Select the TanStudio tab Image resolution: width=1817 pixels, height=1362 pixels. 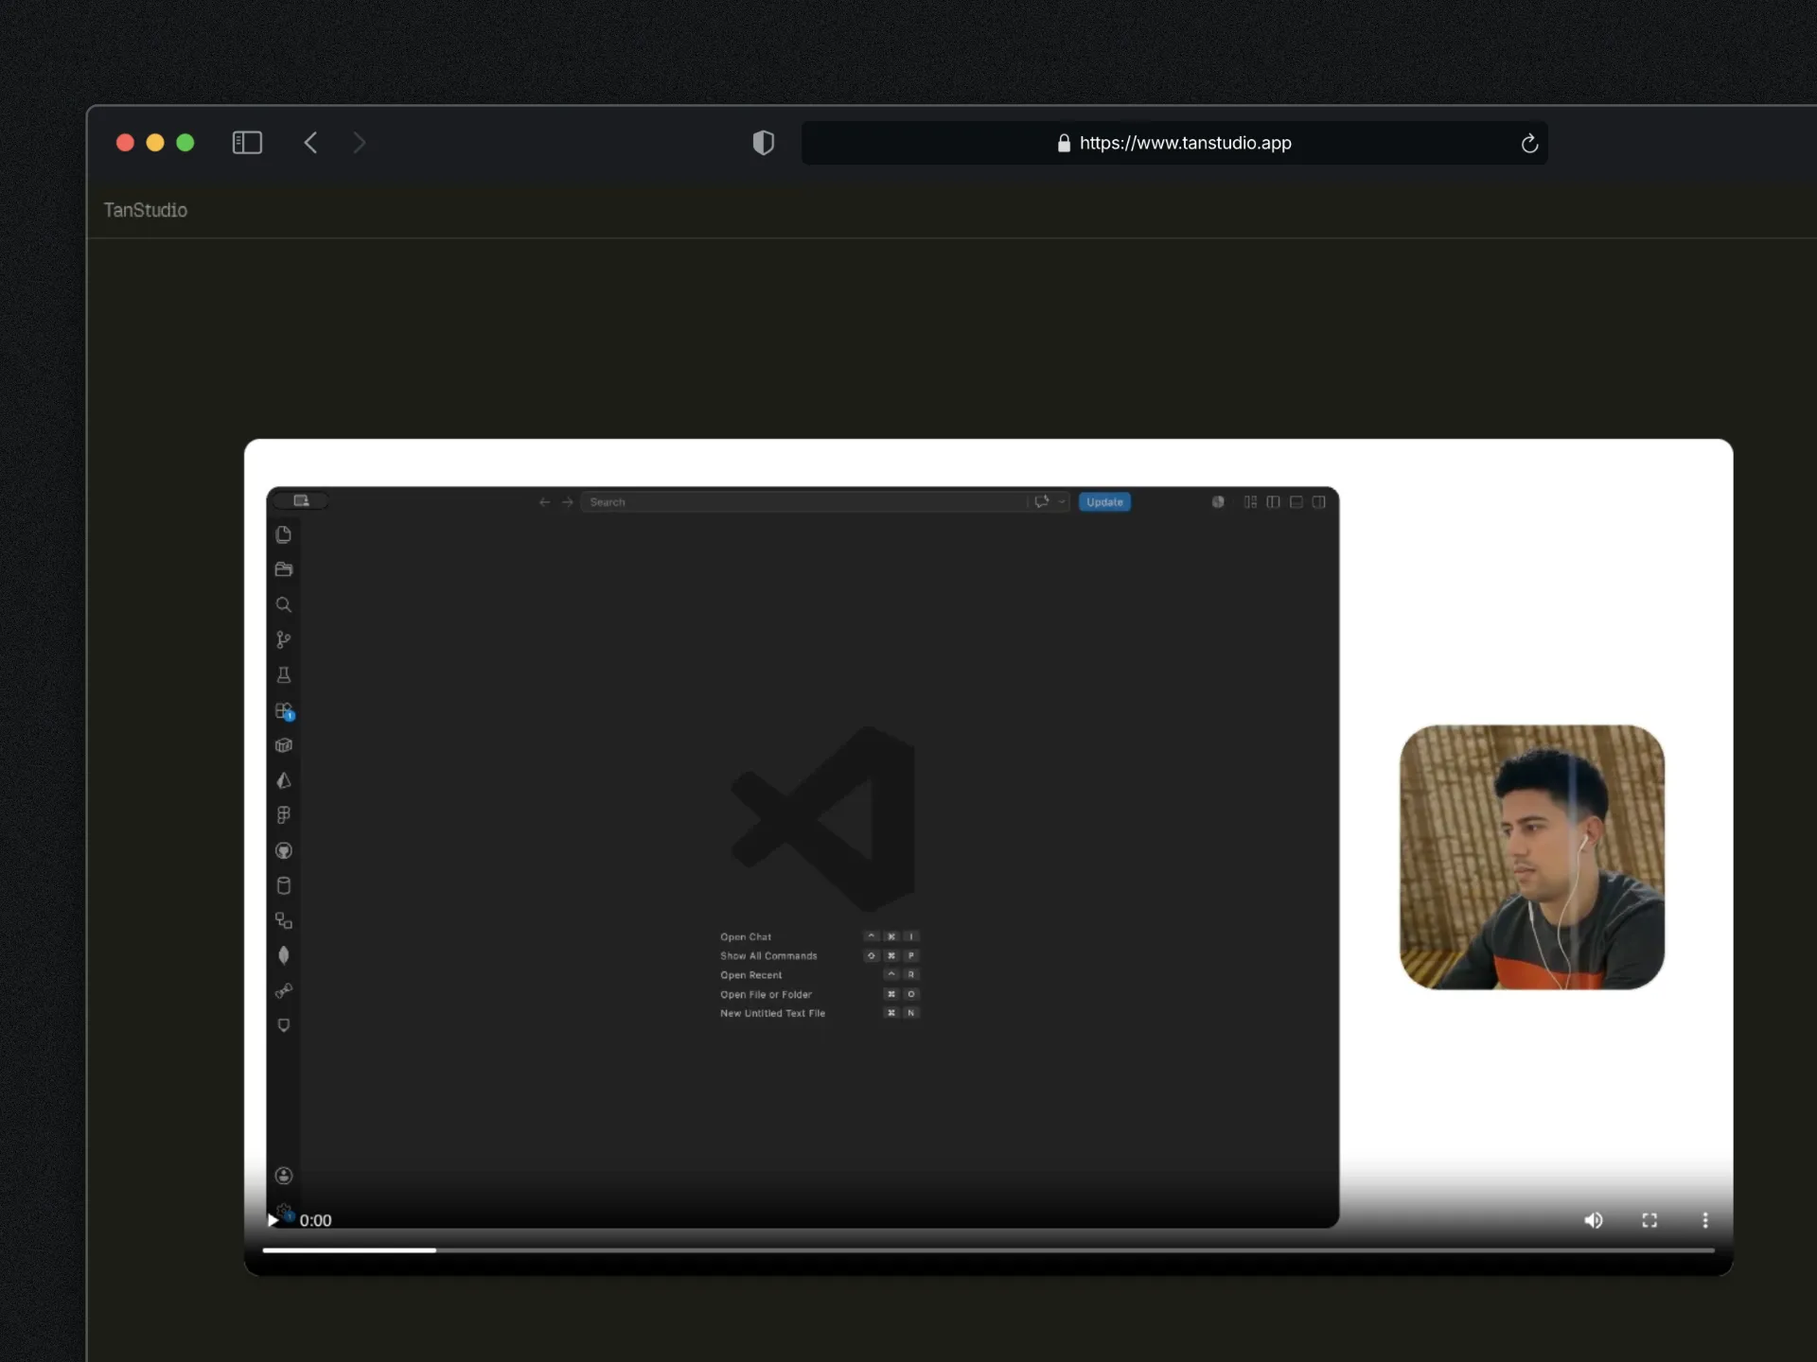pos(145,210)
